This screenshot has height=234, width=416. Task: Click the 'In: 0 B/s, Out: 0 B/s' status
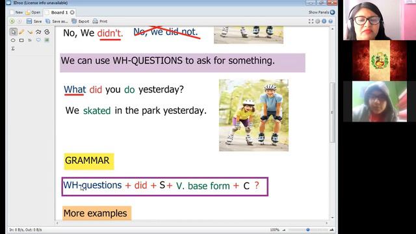tap(25, 230)
